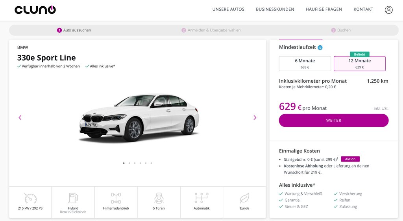Viewport: 403px width, 221px height.
Task: Select second carousel dot
Action: 129,163
